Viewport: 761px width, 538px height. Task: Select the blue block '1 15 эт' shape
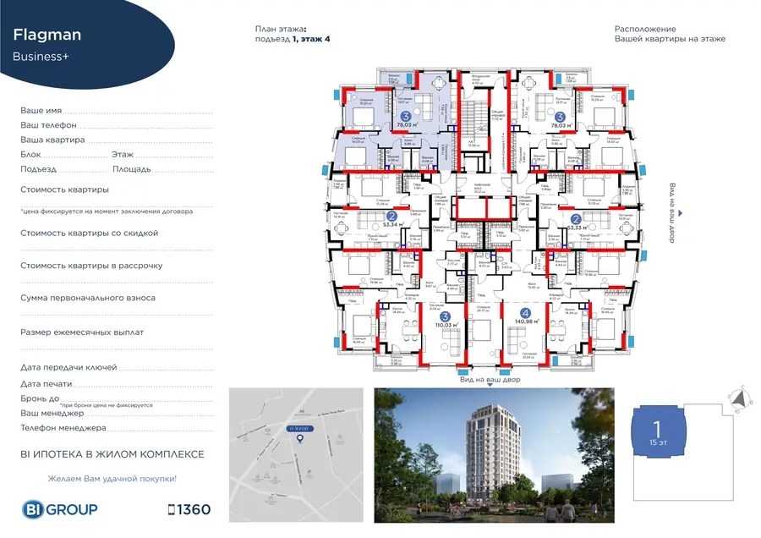(659, 431)
